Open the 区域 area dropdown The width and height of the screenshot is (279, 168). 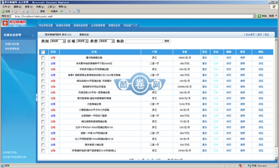[x=82, y=41]
